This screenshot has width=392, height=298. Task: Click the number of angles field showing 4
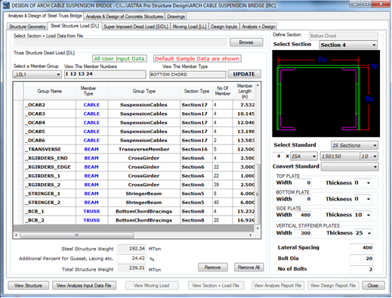click(279, 157)
